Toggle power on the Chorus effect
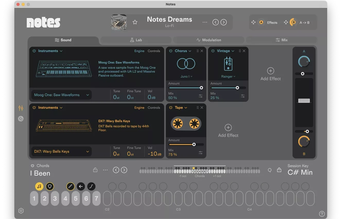 point(171,51)
